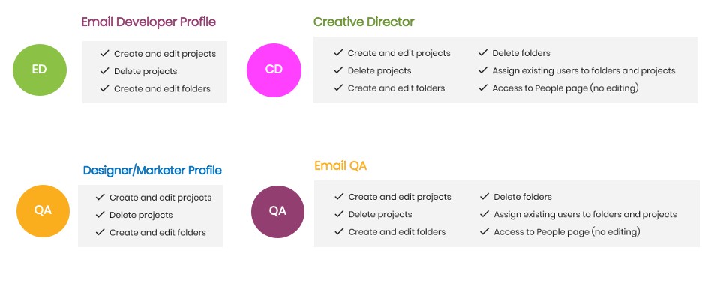Open the Email Developer Profile heading
The width and height of the screenshot is (720, 289).
click(x=148, y=22)
